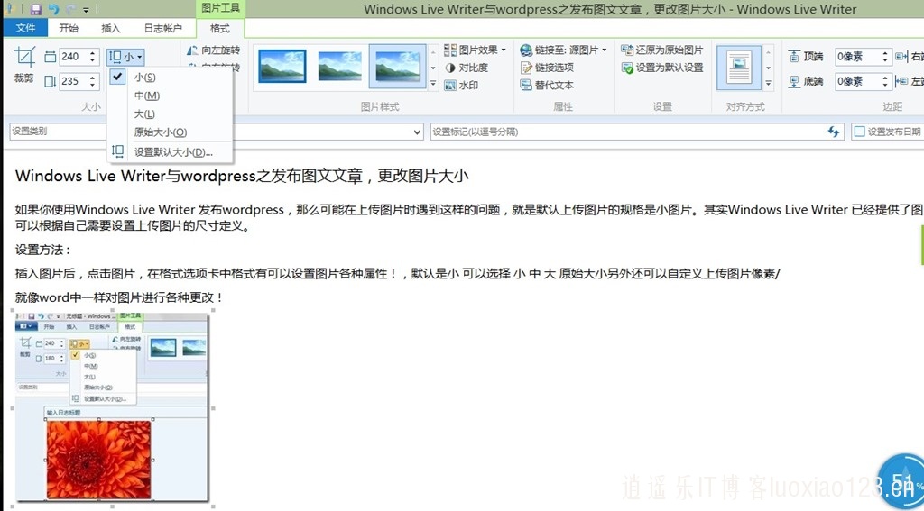
Task: Click the width value field showing 240
Action: tap(72, 57)
